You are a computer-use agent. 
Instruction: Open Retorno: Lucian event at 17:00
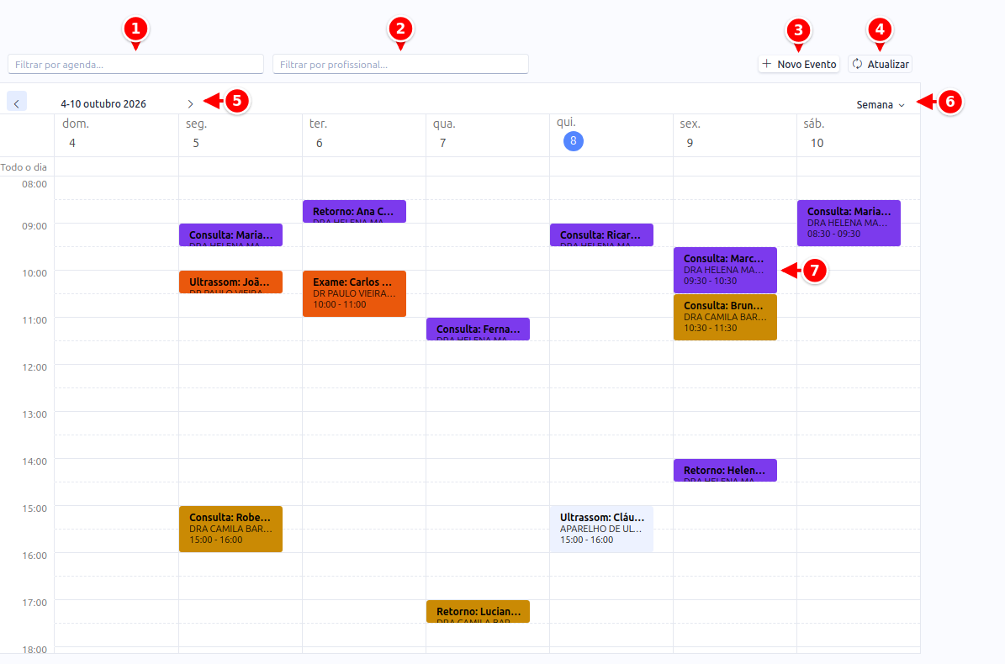pyautogui.click(x=479, y=612)
